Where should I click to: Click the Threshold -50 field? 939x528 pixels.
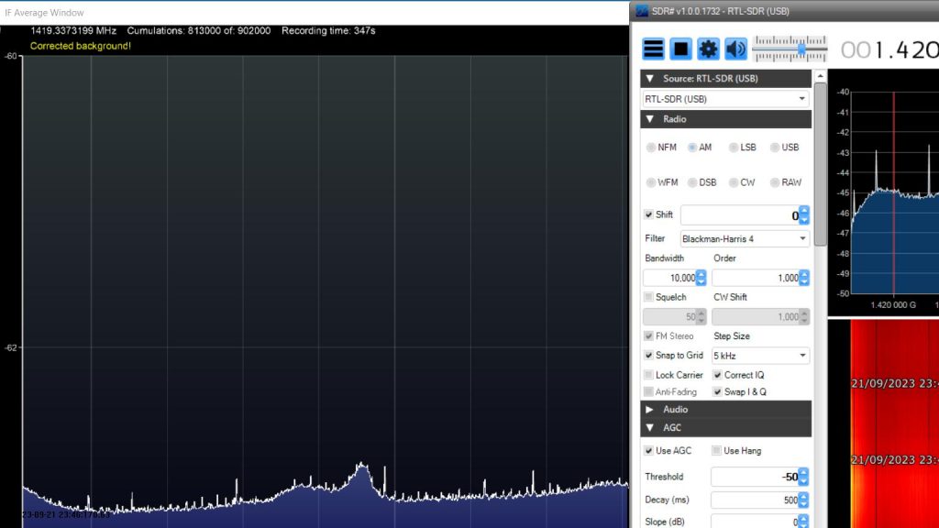[755, 477]
